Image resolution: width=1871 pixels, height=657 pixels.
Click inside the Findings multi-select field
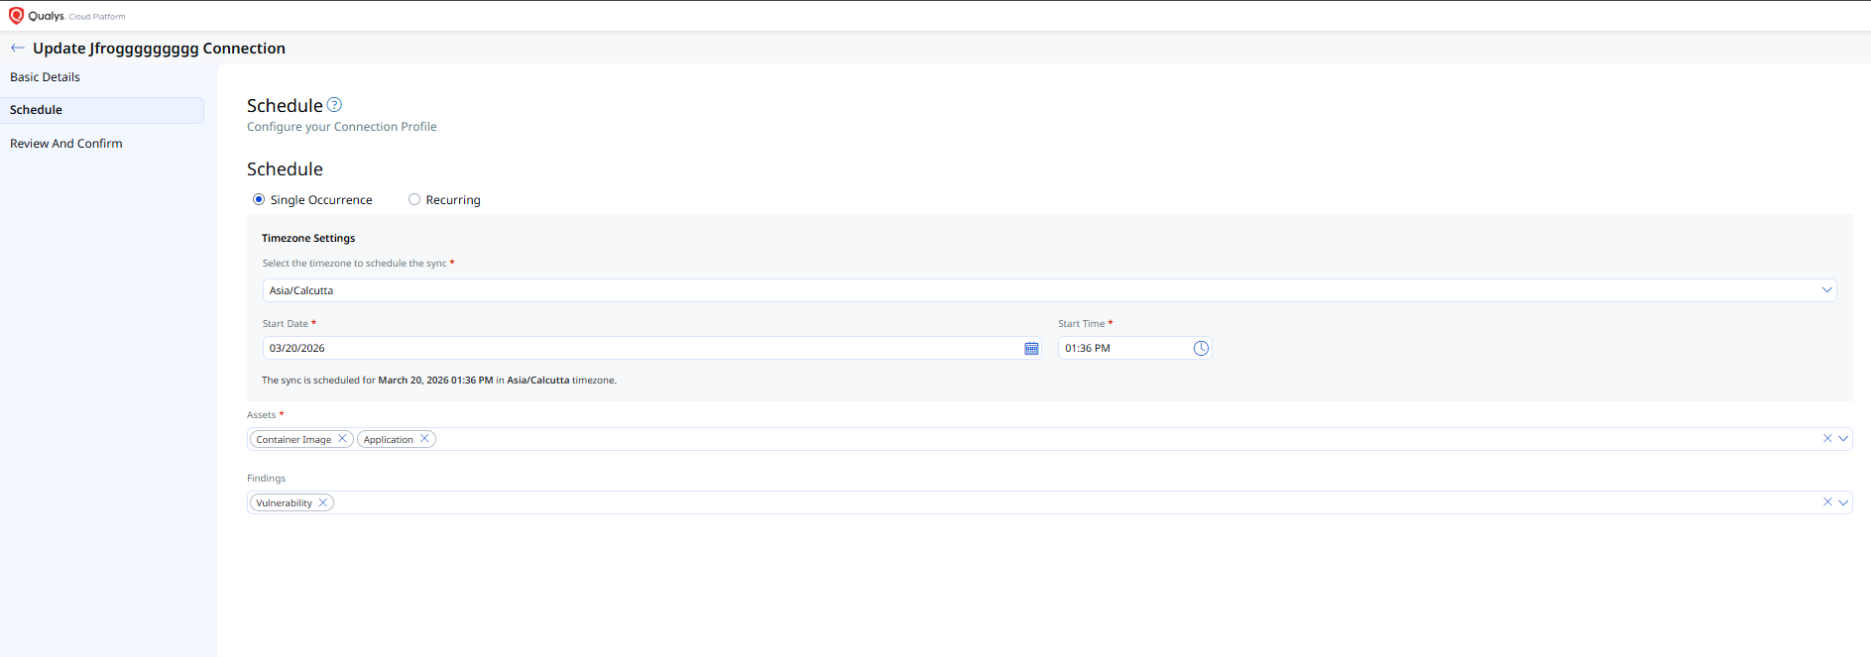click(x=1049, y=502)
